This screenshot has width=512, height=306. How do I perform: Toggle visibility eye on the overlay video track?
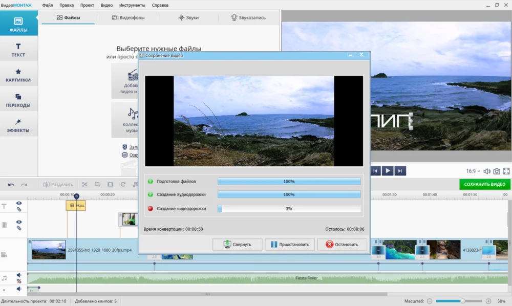point(19,222)
